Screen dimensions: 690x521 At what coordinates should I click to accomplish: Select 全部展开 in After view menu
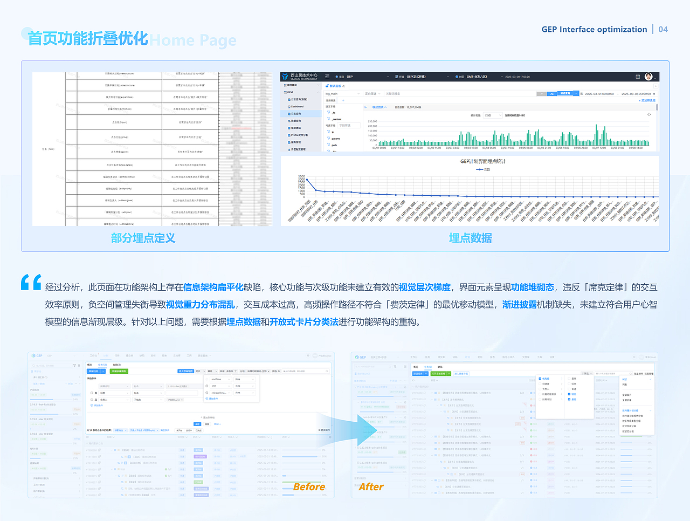coord(627,395)
